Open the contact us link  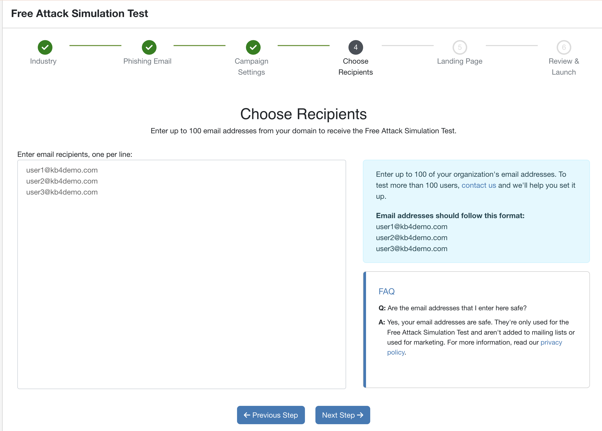[x=479, y=185]
